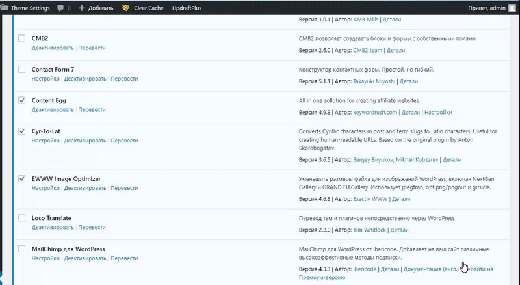View Детали for Contact Form 7
Viewport: 520px width, 285px height.
click(409, 81)
